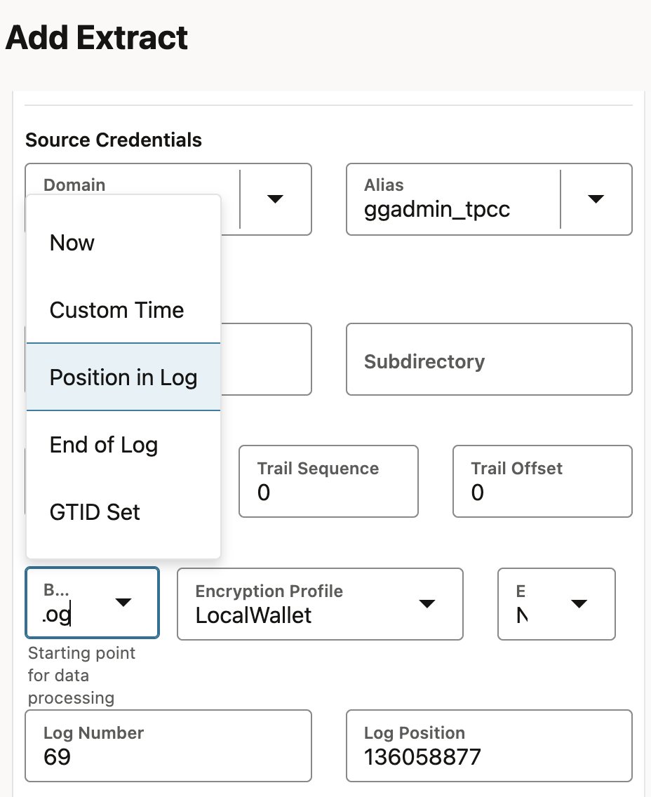Click the Domain field label

pyautogui.click(x=74, y=185)
